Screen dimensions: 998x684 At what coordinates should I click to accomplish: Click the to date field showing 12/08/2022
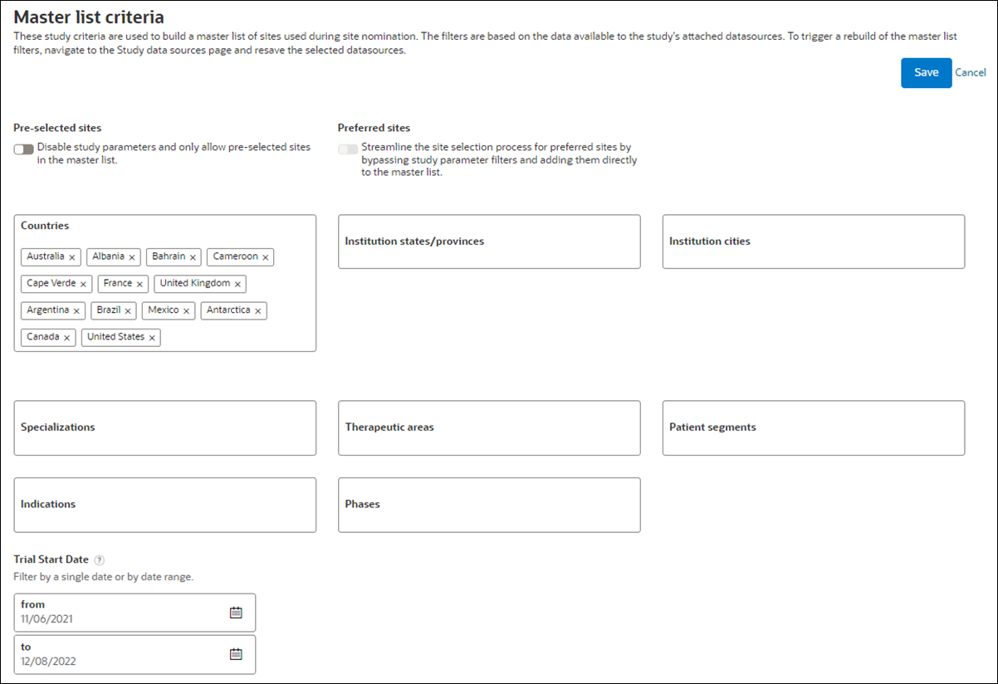[x=135, y=654]
